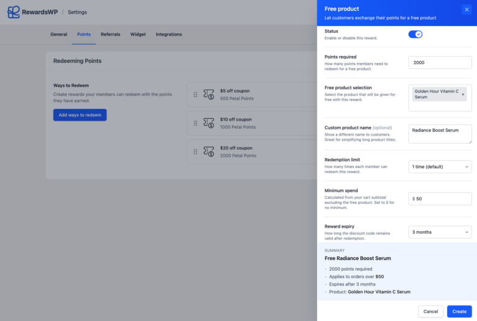
Task: Click Add ways to redeem button
Action: click(x=80, y=115)
